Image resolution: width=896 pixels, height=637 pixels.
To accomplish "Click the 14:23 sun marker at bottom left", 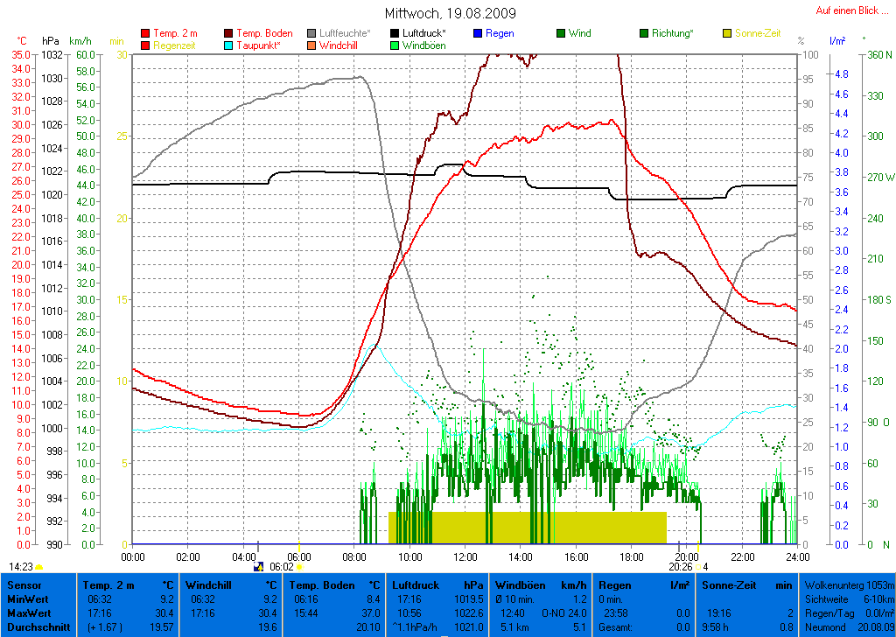I will coord(21,567).
